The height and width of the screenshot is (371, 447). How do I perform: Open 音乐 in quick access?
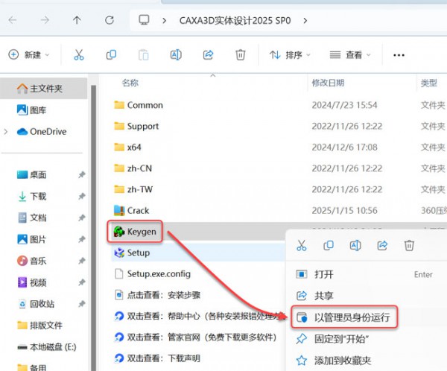31,261
